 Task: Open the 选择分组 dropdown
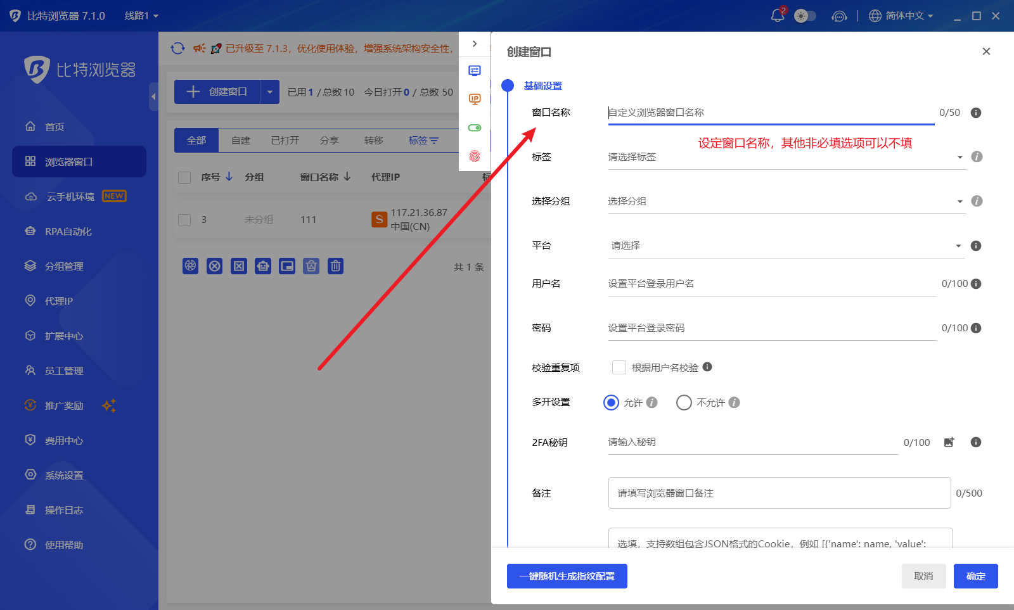[787, 201]
